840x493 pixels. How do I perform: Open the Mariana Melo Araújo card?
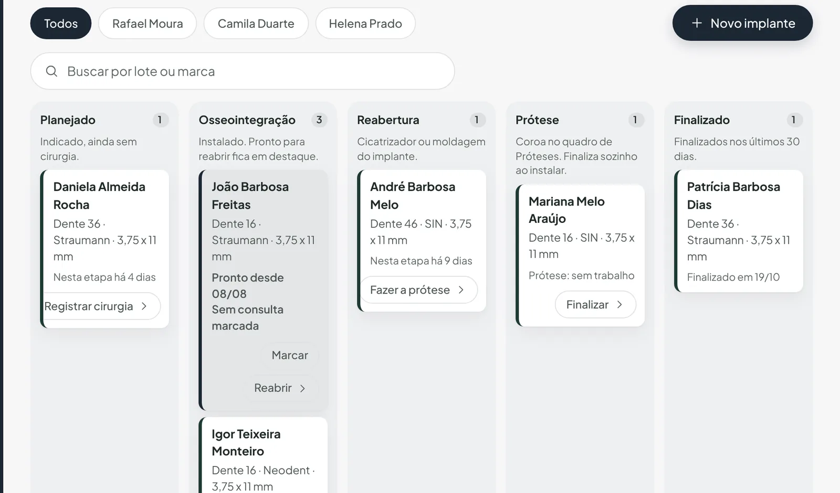tap(580, 255)
